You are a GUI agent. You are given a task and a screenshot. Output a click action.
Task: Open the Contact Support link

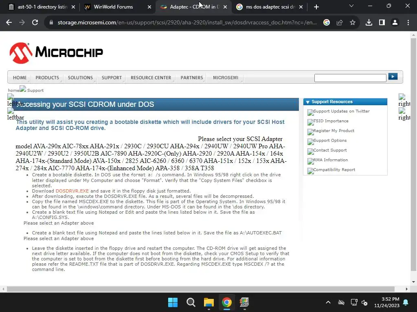[x=330, y=150]
